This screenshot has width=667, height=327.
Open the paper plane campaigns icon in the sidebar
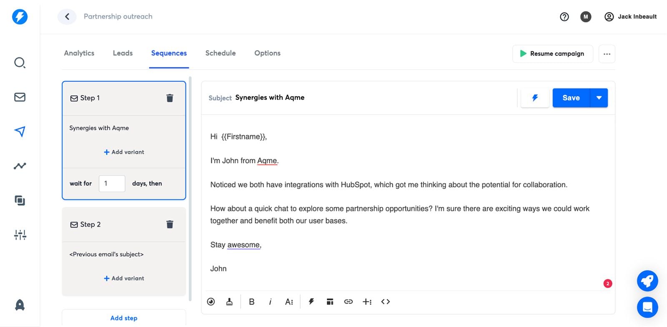(x=20, y=131)
